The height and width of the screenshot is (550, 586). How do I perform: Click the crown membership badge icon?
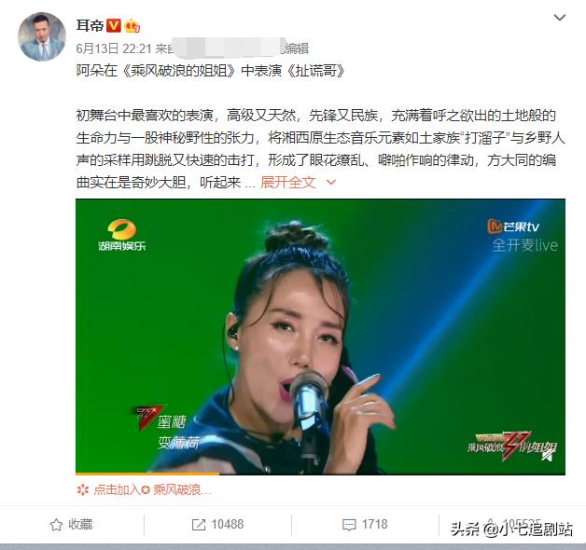(x=132, y=26)
